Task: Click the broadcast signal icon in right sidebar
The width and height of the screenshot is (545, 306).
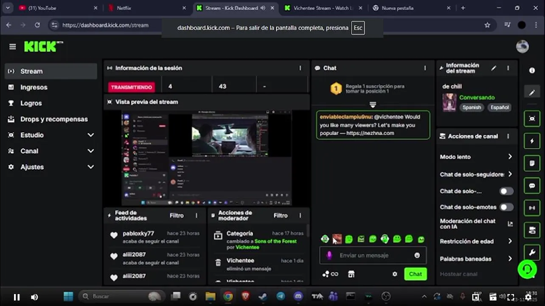Action: [x=532, y=208]
